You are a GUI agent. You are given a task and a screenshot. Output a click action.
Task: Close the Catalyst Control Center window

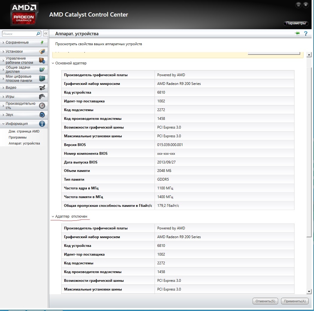[x=306, y=5]
